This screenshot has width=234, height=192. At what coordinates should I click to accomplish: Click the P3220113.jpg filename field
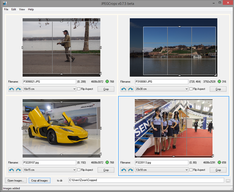point(162,162)
